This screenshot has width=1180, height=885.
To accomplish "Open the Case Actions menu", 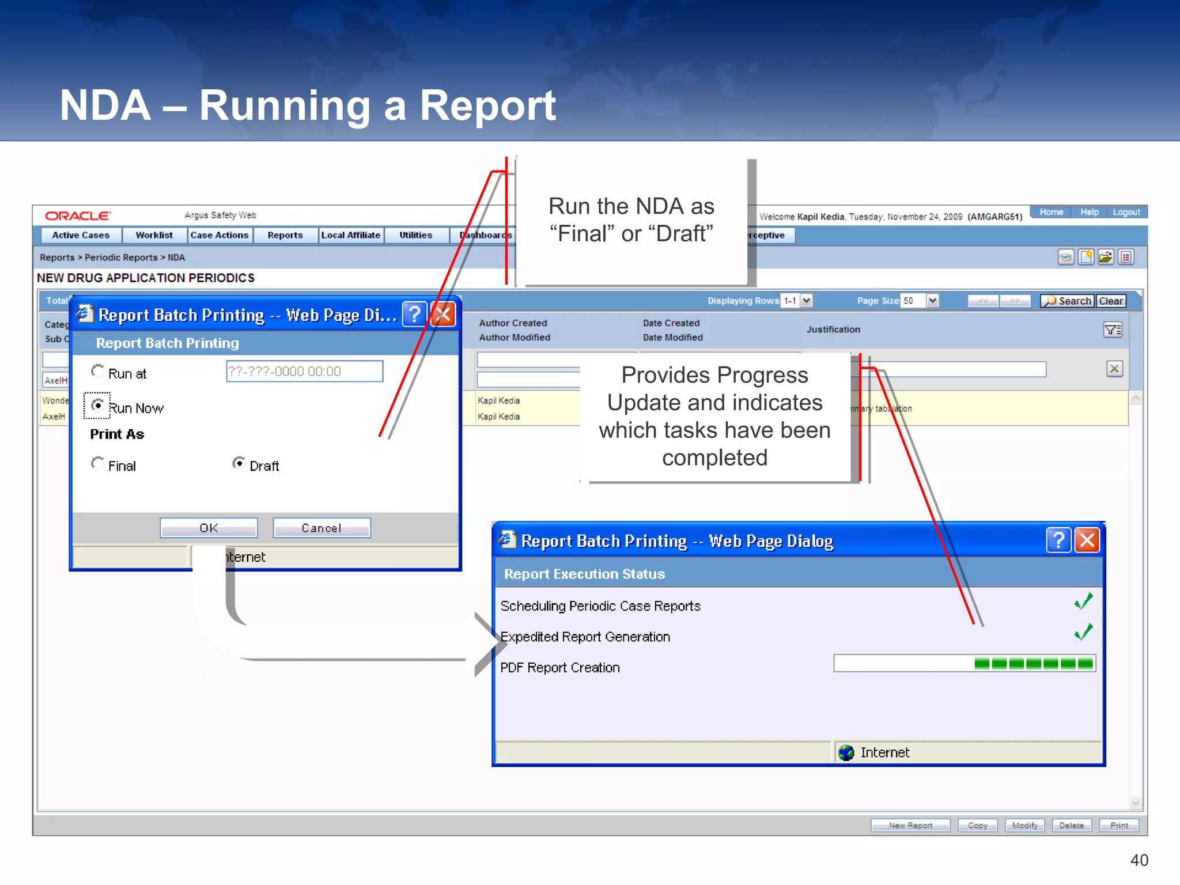I will tap(220, 235).
